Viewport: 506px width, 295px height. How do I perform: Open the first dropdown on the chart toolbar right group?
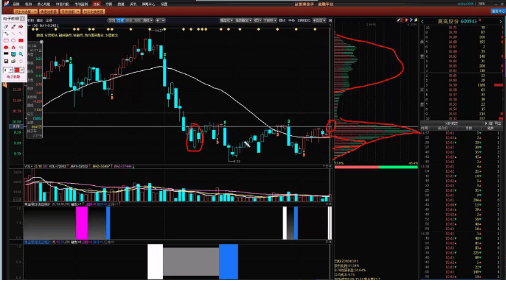[x=227, y=20]
